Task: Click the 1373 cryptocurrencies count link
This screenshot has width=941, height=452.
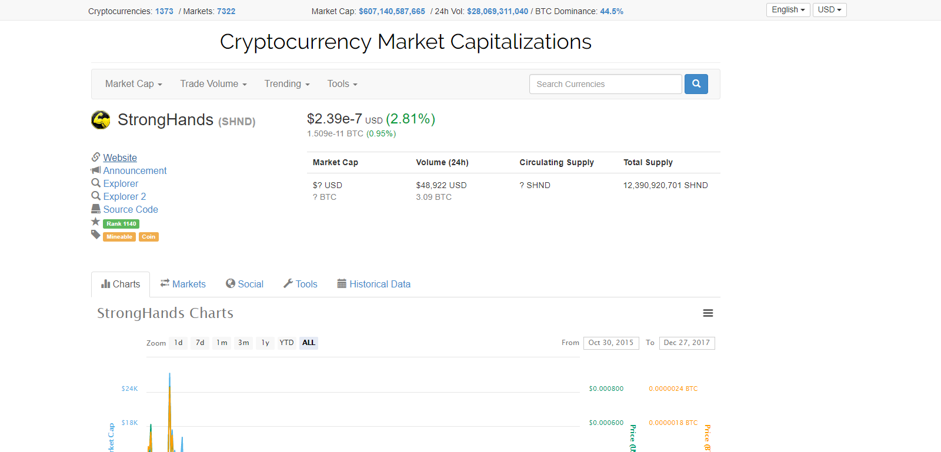Action: [x=164, y=11]
